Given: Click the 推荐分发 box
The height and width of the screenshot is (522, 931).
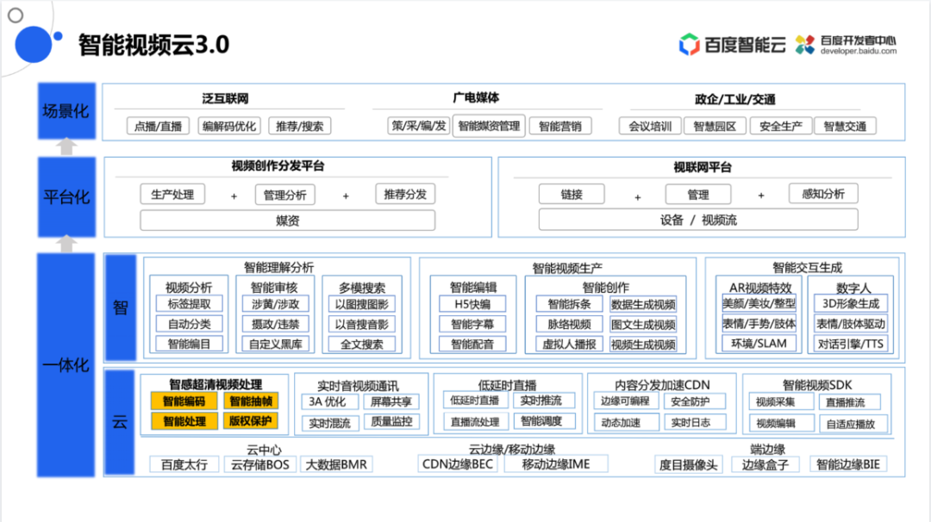Looking at the screenshot, I should (x=405, y=194).
